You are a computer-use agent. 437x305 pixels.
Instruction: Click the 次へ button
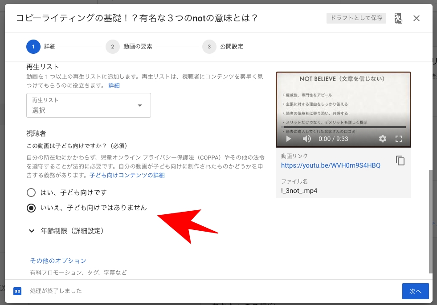pyautogui.click(x=415, y=291)
